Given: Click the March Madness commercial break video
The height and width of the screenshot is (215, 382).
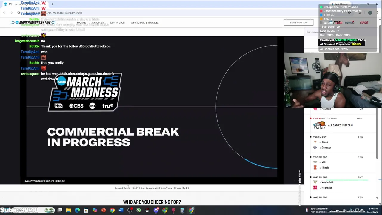Looking at the screenshot, I should click(x=152, y=107).
